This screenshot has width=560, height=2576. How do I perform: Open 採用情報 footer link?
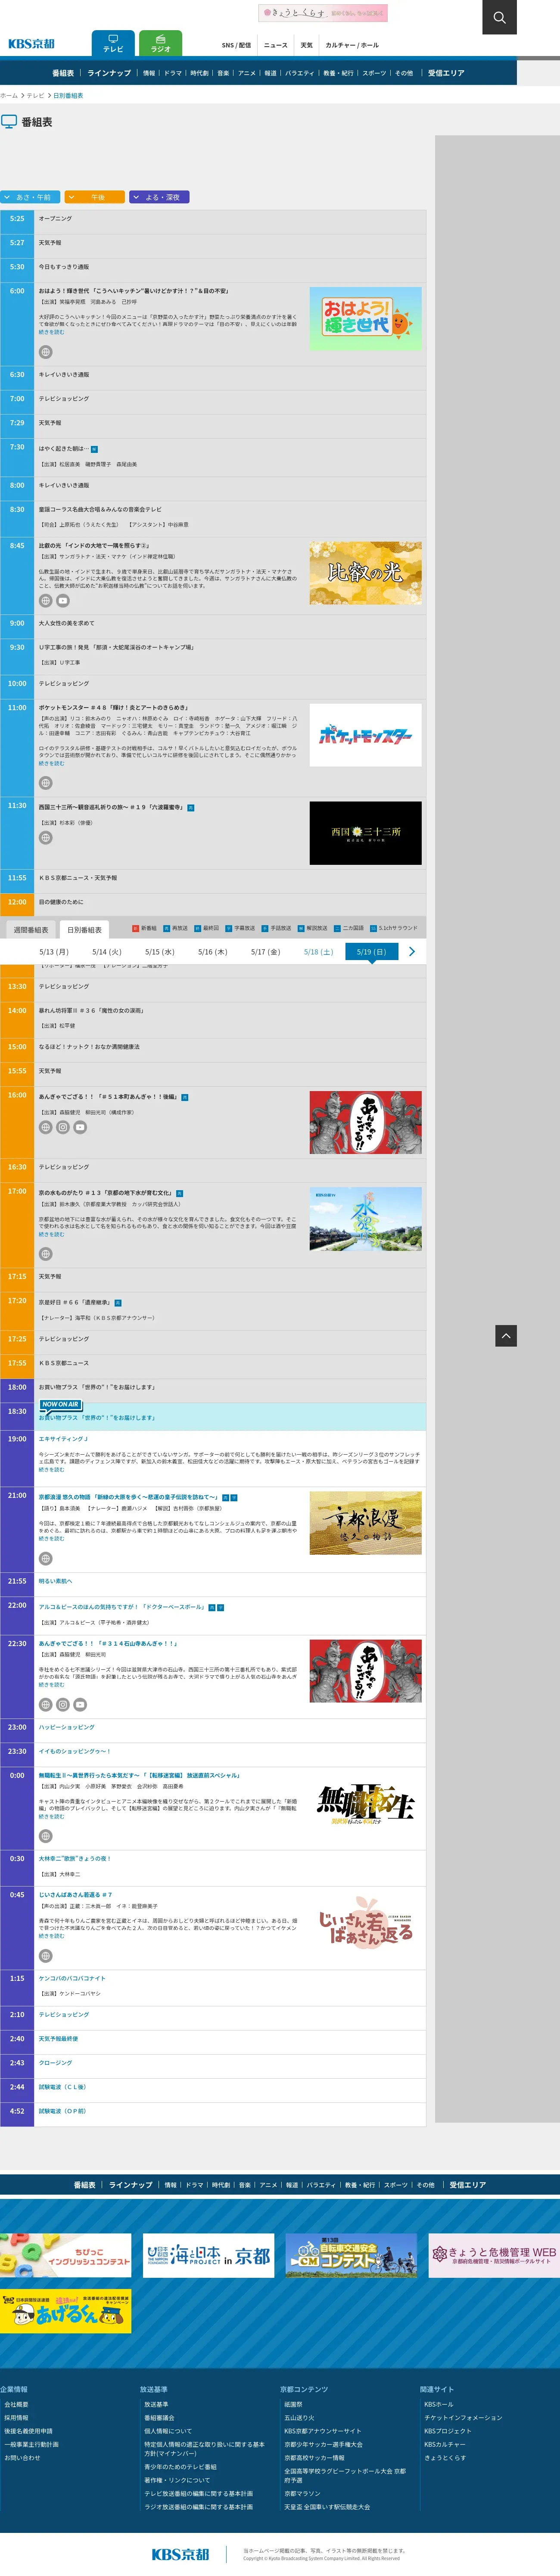coord(16,2417)
